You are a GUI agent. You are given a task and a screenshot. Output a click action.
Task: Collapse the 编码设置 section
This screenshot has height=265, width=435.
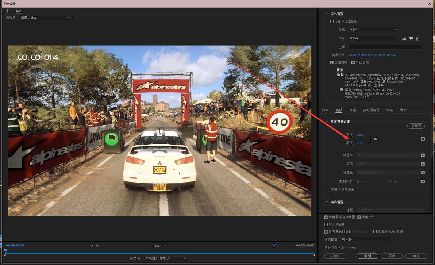click(x=327, y=202)
